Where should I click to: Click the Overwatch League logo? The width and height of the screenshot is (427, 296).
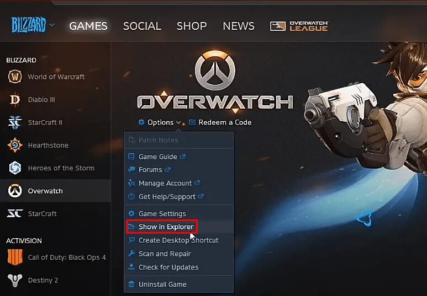299,26
